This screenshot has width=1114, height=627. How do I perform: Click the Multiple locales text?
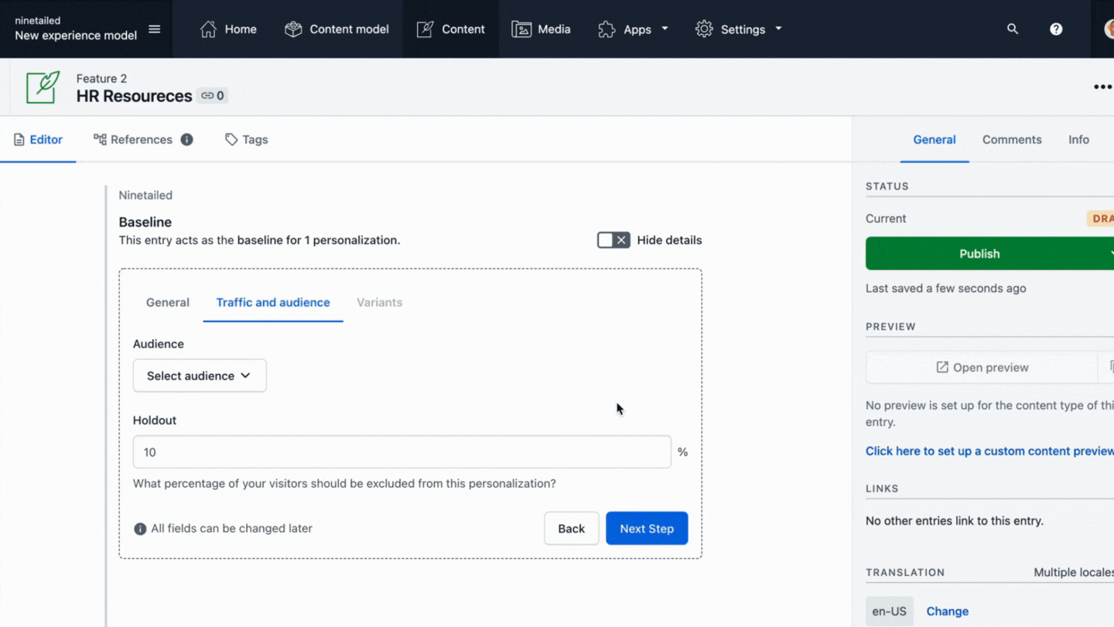(x=1074, y=572)
